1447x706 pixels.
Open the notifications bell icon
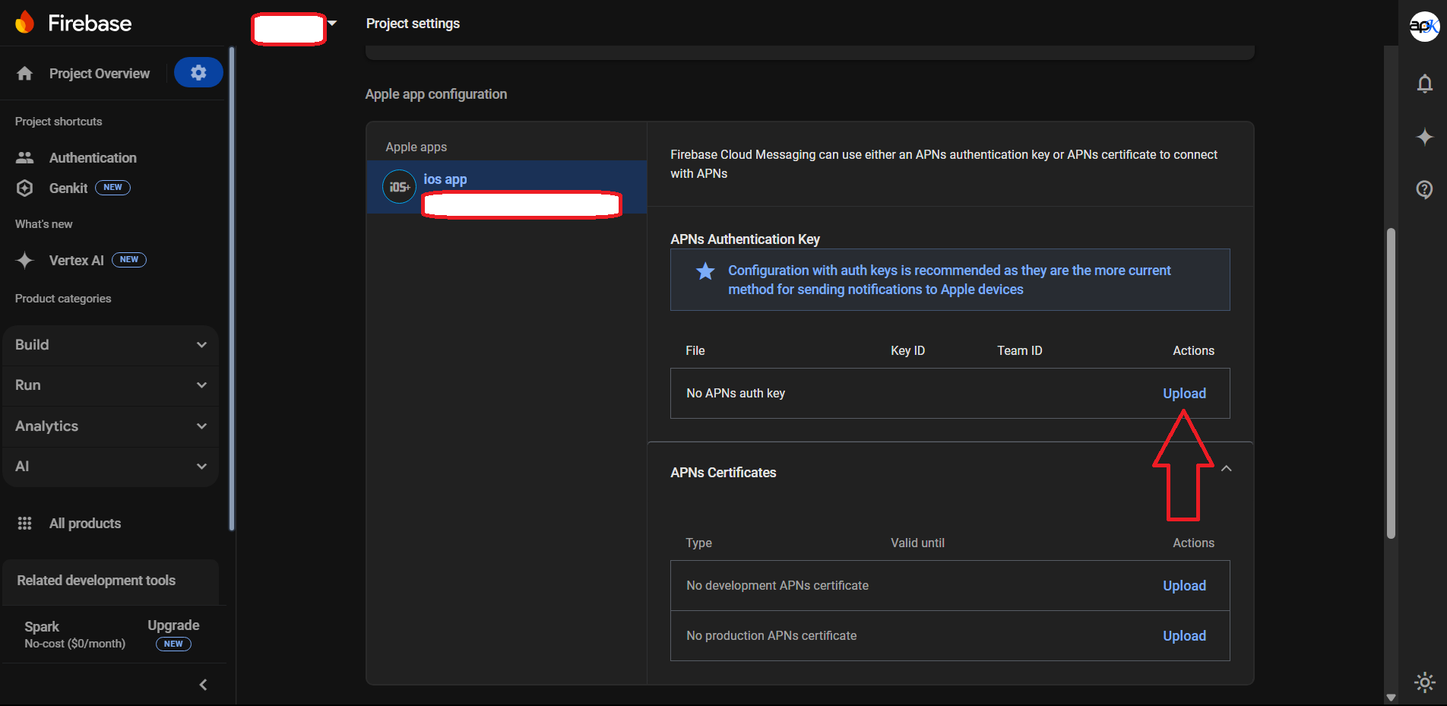point(1425,84)
